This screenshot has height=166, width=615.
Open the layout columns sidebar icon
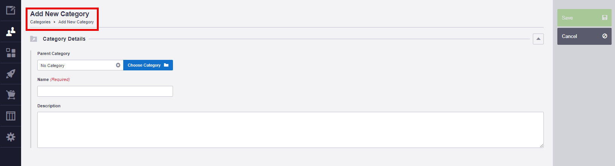[x=11, y=116]
